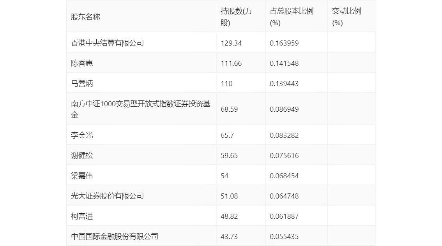This screenshot has height=246, width=442.
Task: Click the holding value 51.08
Action: (x=229, y=196)
